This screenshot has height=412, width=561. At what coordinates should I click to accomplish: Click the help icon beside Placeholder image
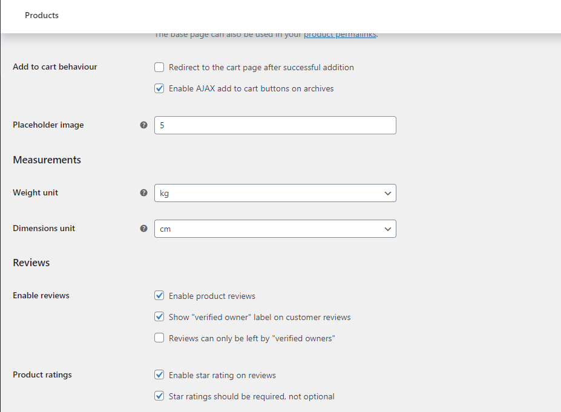click(143, 125)
